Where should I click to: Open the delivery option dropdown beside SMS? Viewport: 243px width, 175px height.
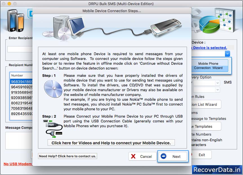click(217, 83)
